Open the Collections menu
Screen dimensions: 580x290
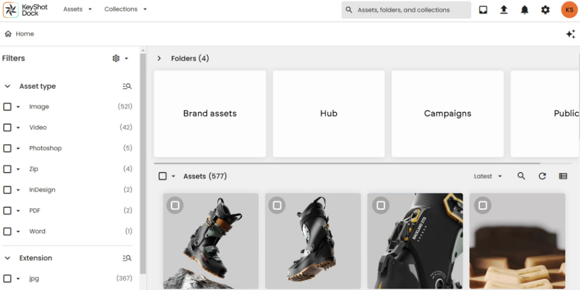125,10
